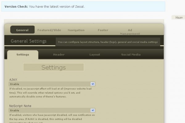Click the NoScript Note field label
185x123 pixels.
(x=20, y=106)
